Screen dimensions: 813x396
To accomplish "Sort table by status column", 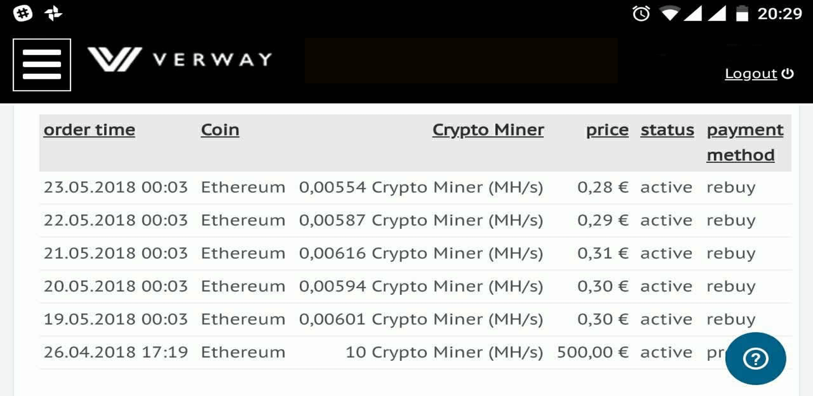I will 667,130.
